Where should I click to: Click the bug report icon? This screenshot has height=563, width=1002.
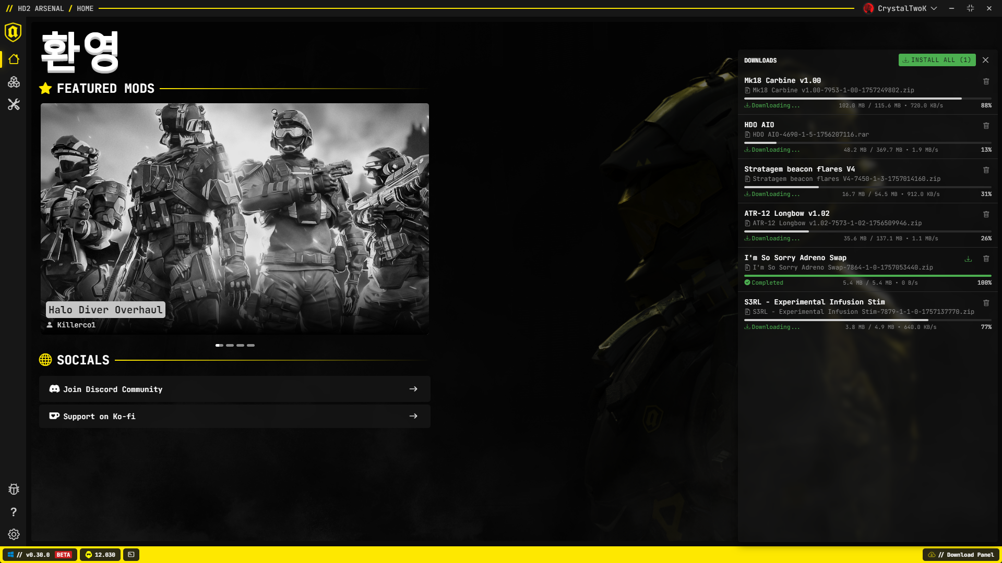pyautogui.click(x=14, y=489)
